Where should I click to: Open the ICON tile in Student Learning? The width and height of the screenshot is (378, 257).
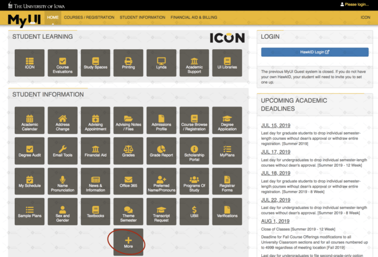coord(30,63)
